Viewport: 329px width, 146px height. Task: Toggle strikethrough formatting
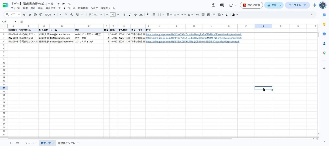pyautogui.click(x=135, y=15)
